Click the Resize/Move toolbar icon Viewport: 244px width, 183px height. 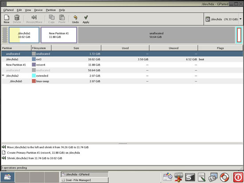(34, 17)
